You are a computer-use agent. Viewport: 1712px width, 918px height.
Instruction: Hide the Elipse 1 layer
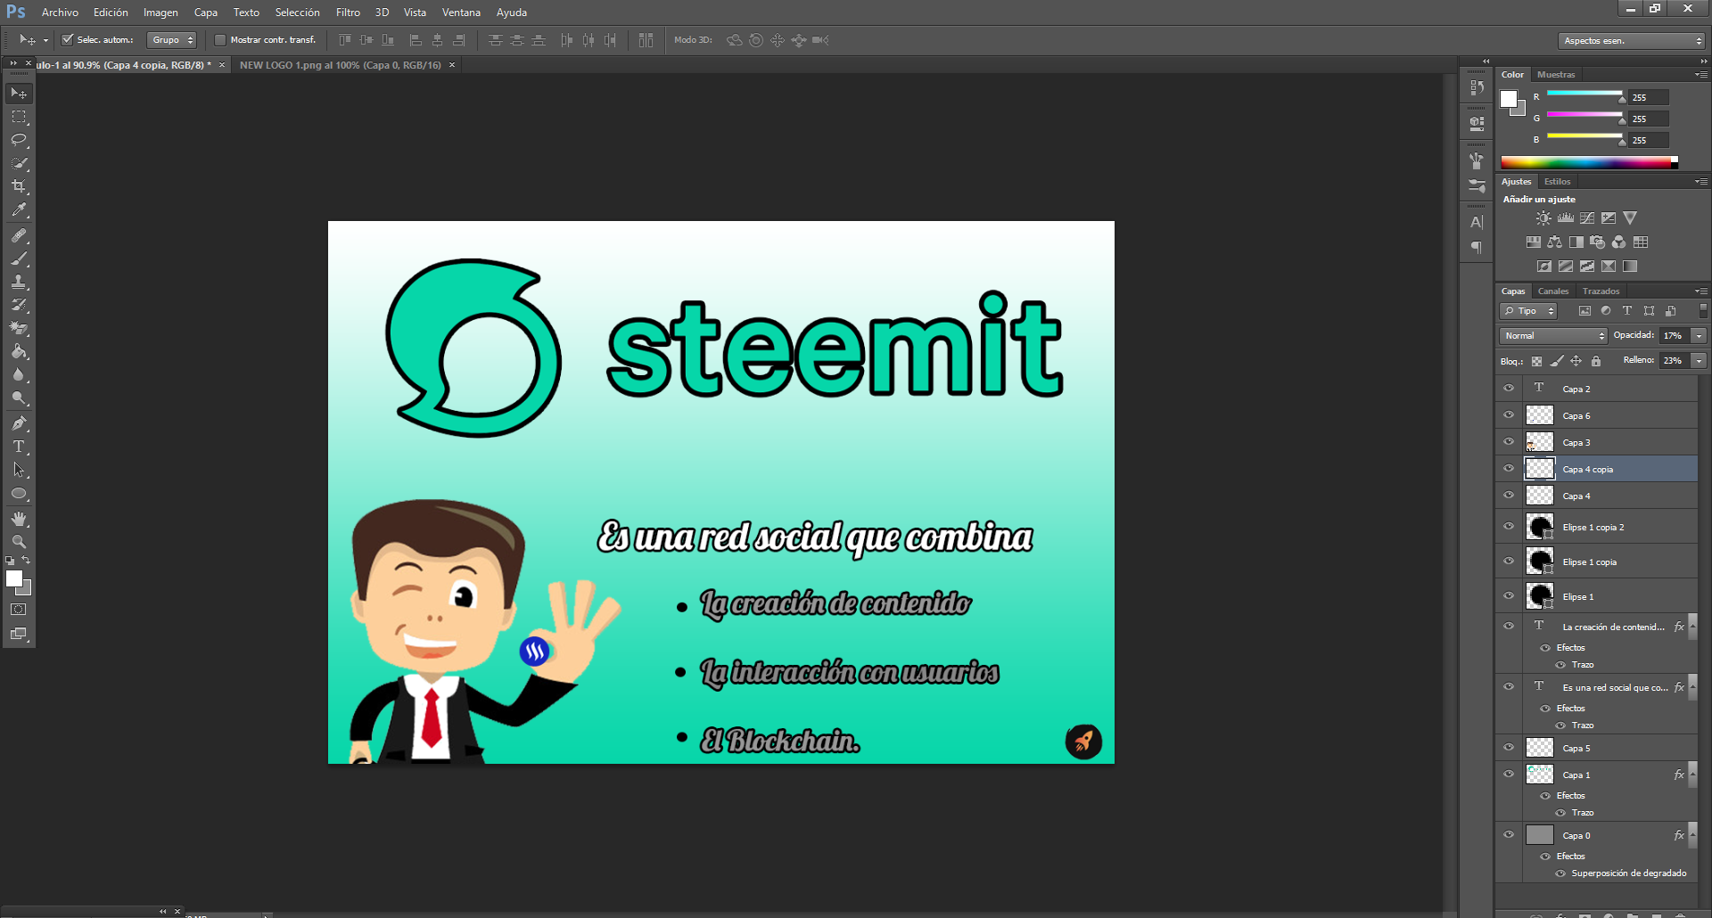pyautogui.click(x=1509, y=596)
